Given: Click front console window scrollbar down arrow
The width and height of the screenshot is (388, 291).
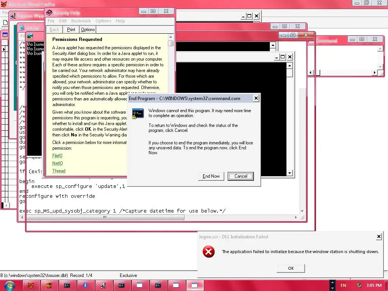Looking at the screenshot, I should pos(289,173).
